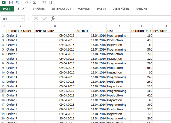Image resolution: width=171 pixels, height=123 pixels.
Task: Select column D header
Action: click(x=118, y=26)
